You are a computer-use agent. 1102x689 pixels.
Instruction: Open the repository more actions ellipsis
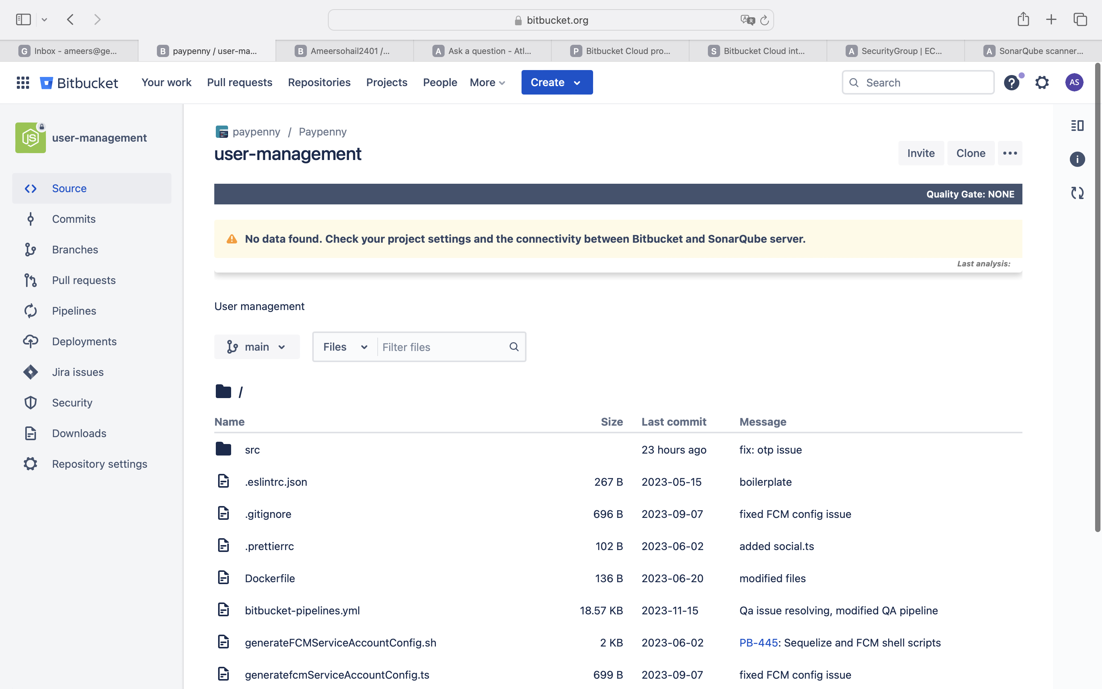point(1009,153)
